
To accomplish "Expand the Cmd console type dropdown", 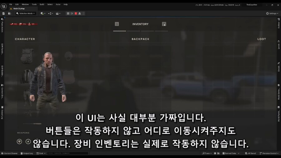I will pos(41,153).
